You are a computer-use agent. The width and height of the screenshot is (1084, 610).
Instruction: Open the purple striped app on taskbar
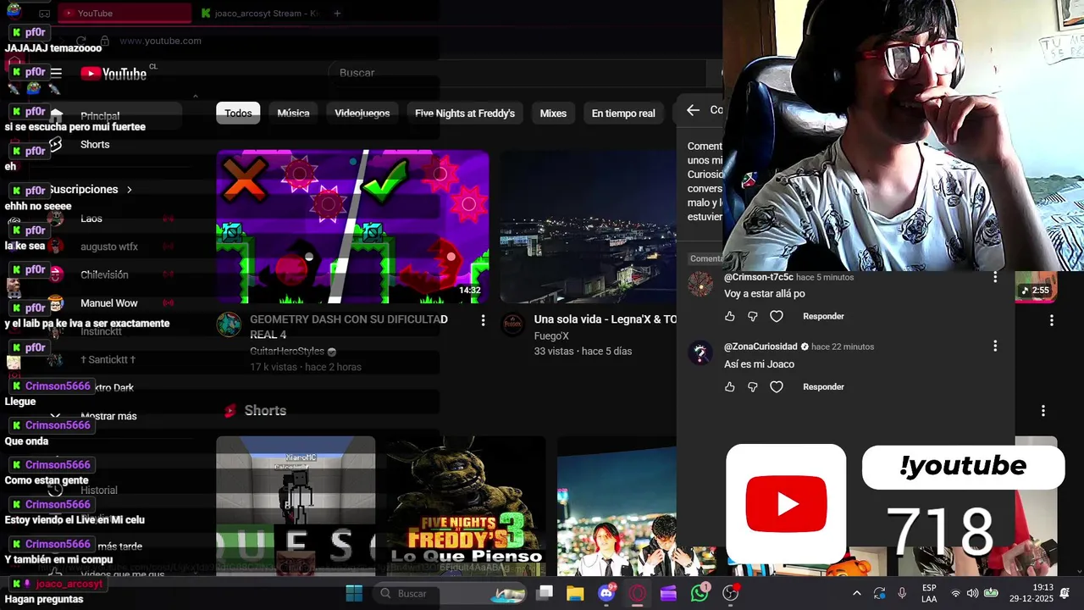pyautogui.click(x=668, y=593)
